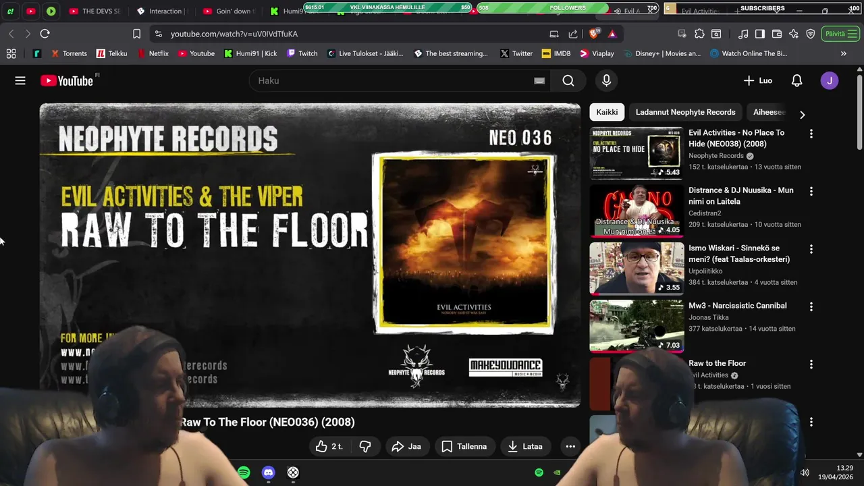Select the Kaikki filter chip
The image size is (864, 486).
(x=607, y=112)
